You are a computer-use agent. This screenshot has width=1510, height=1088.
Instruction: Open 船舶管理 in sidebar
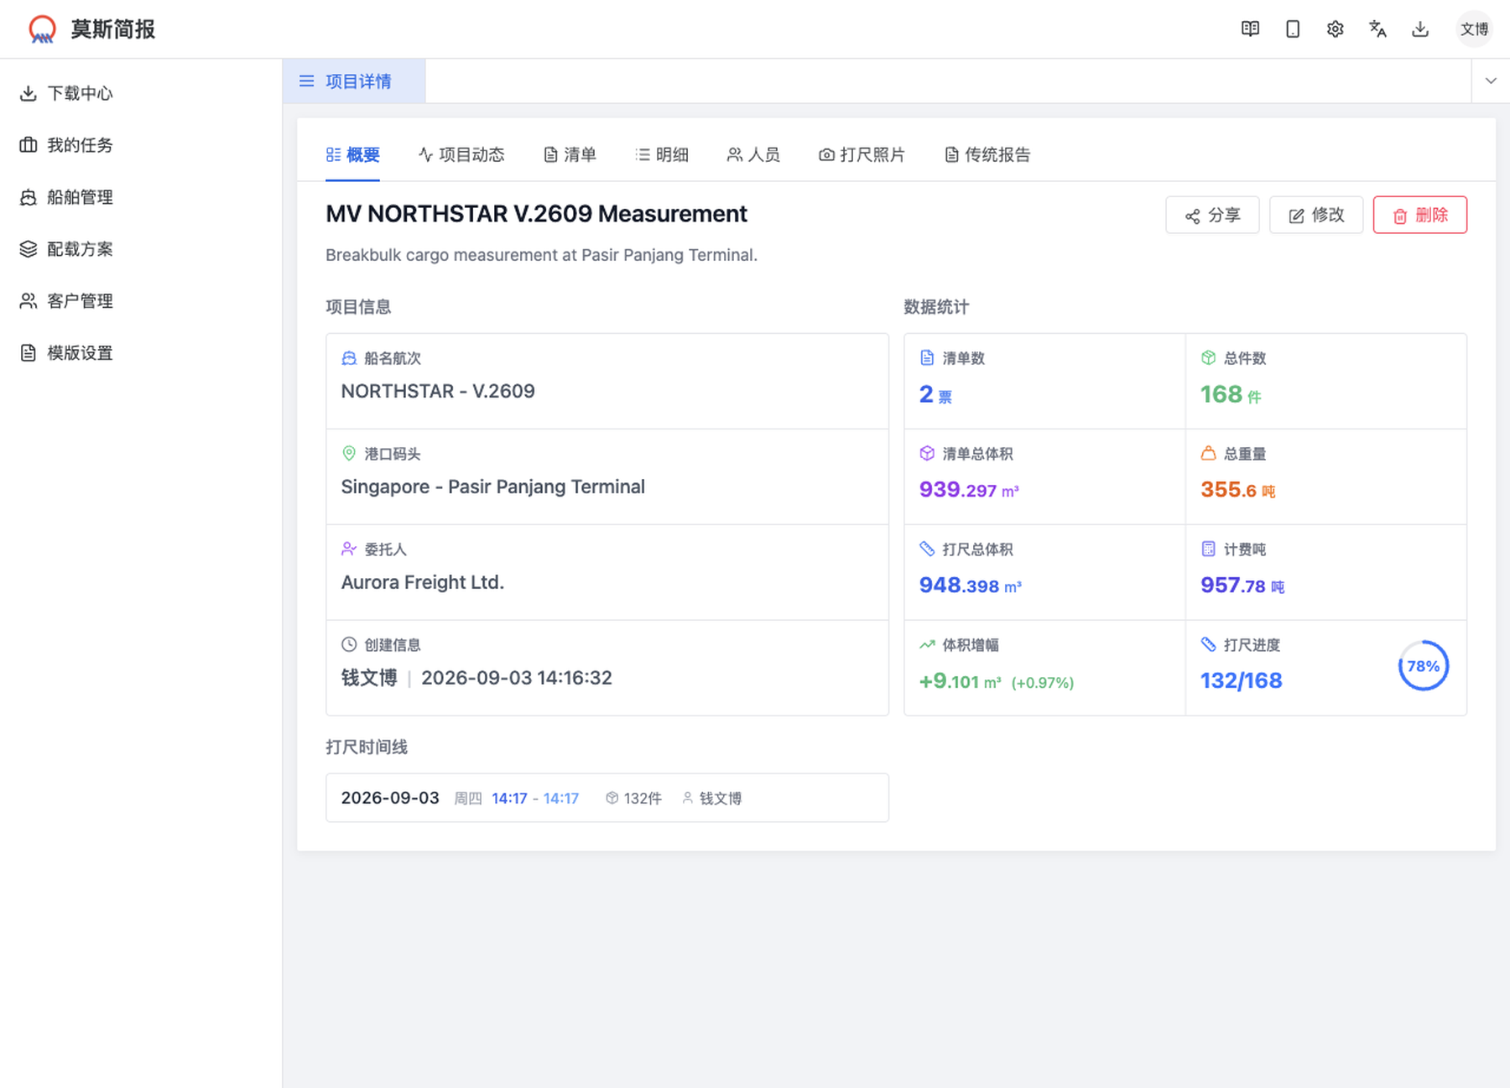[141, 197]
